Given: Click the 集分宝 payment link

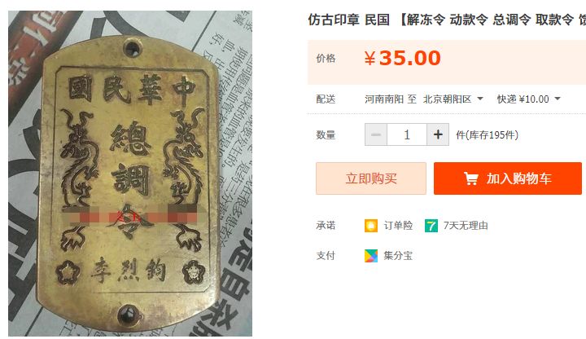Looking at the screenshot, I should click(398, 256).
